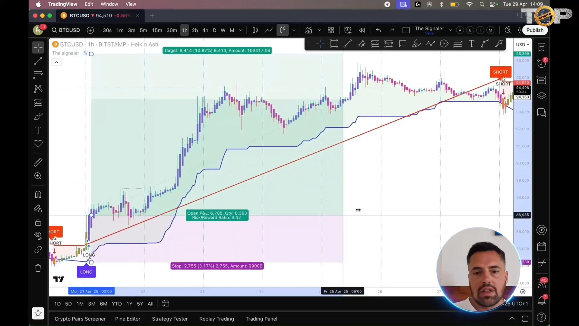Select the 5m timeframe
The width and height of the screenshot is (579, 326).
coord(144,30)
